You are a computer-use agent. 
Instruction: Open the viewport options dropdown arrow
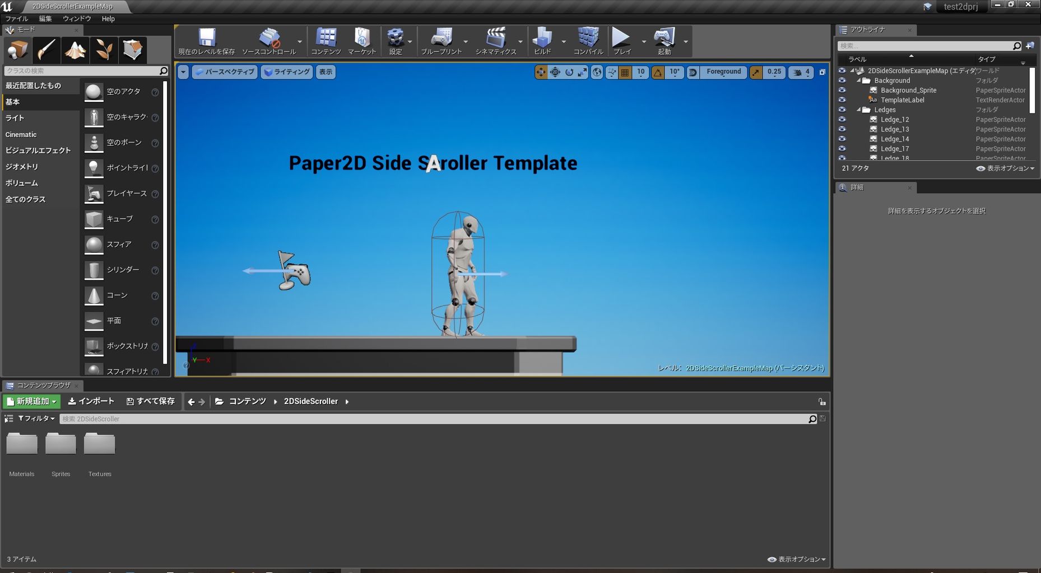click(x=183, y=72)
